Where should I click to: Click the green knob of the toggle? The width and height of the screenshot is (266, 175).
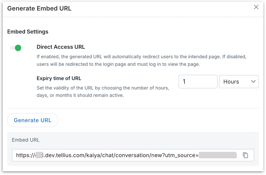[x=18, y=48]
